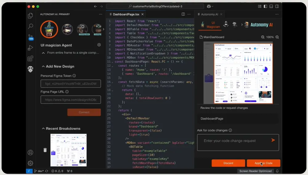Show more agents with right chevron
The image size is (308, 175).
pos(103,29)
